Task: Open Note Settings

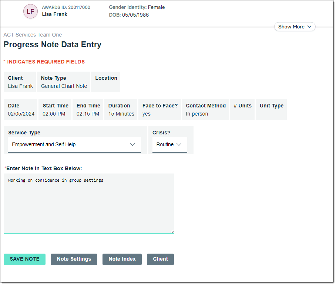Action: point(74,259)
